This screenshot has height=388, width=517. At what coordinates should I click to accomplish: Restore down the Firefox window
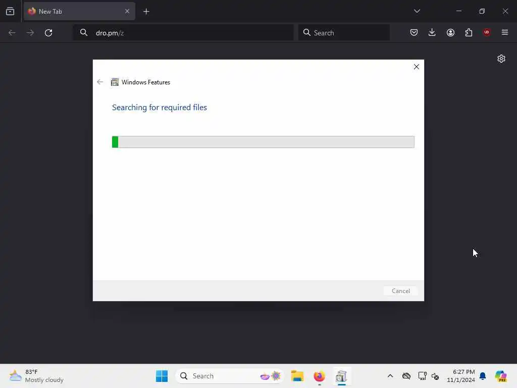(x=482, y=11)
